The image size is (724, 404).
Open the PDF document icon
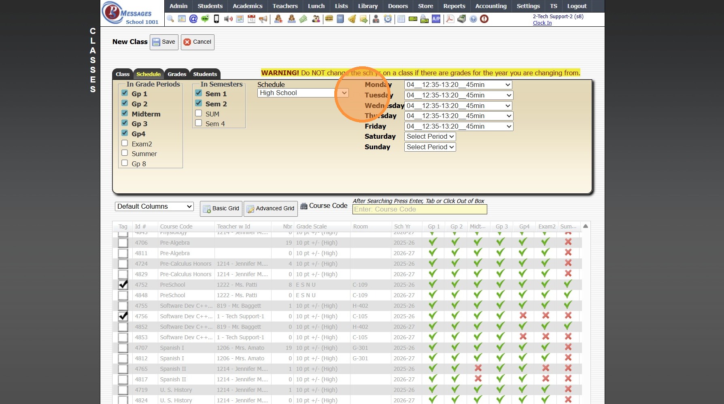tap(450, 19)
